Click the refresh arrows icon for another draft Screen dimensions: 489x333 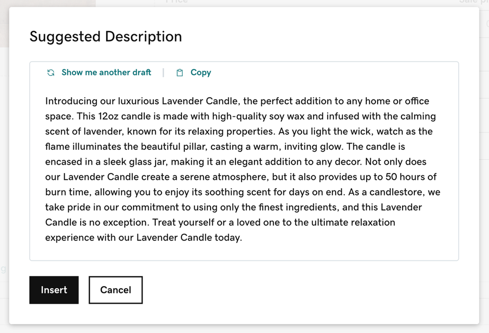pyautogui.click(x=51, y=73)
